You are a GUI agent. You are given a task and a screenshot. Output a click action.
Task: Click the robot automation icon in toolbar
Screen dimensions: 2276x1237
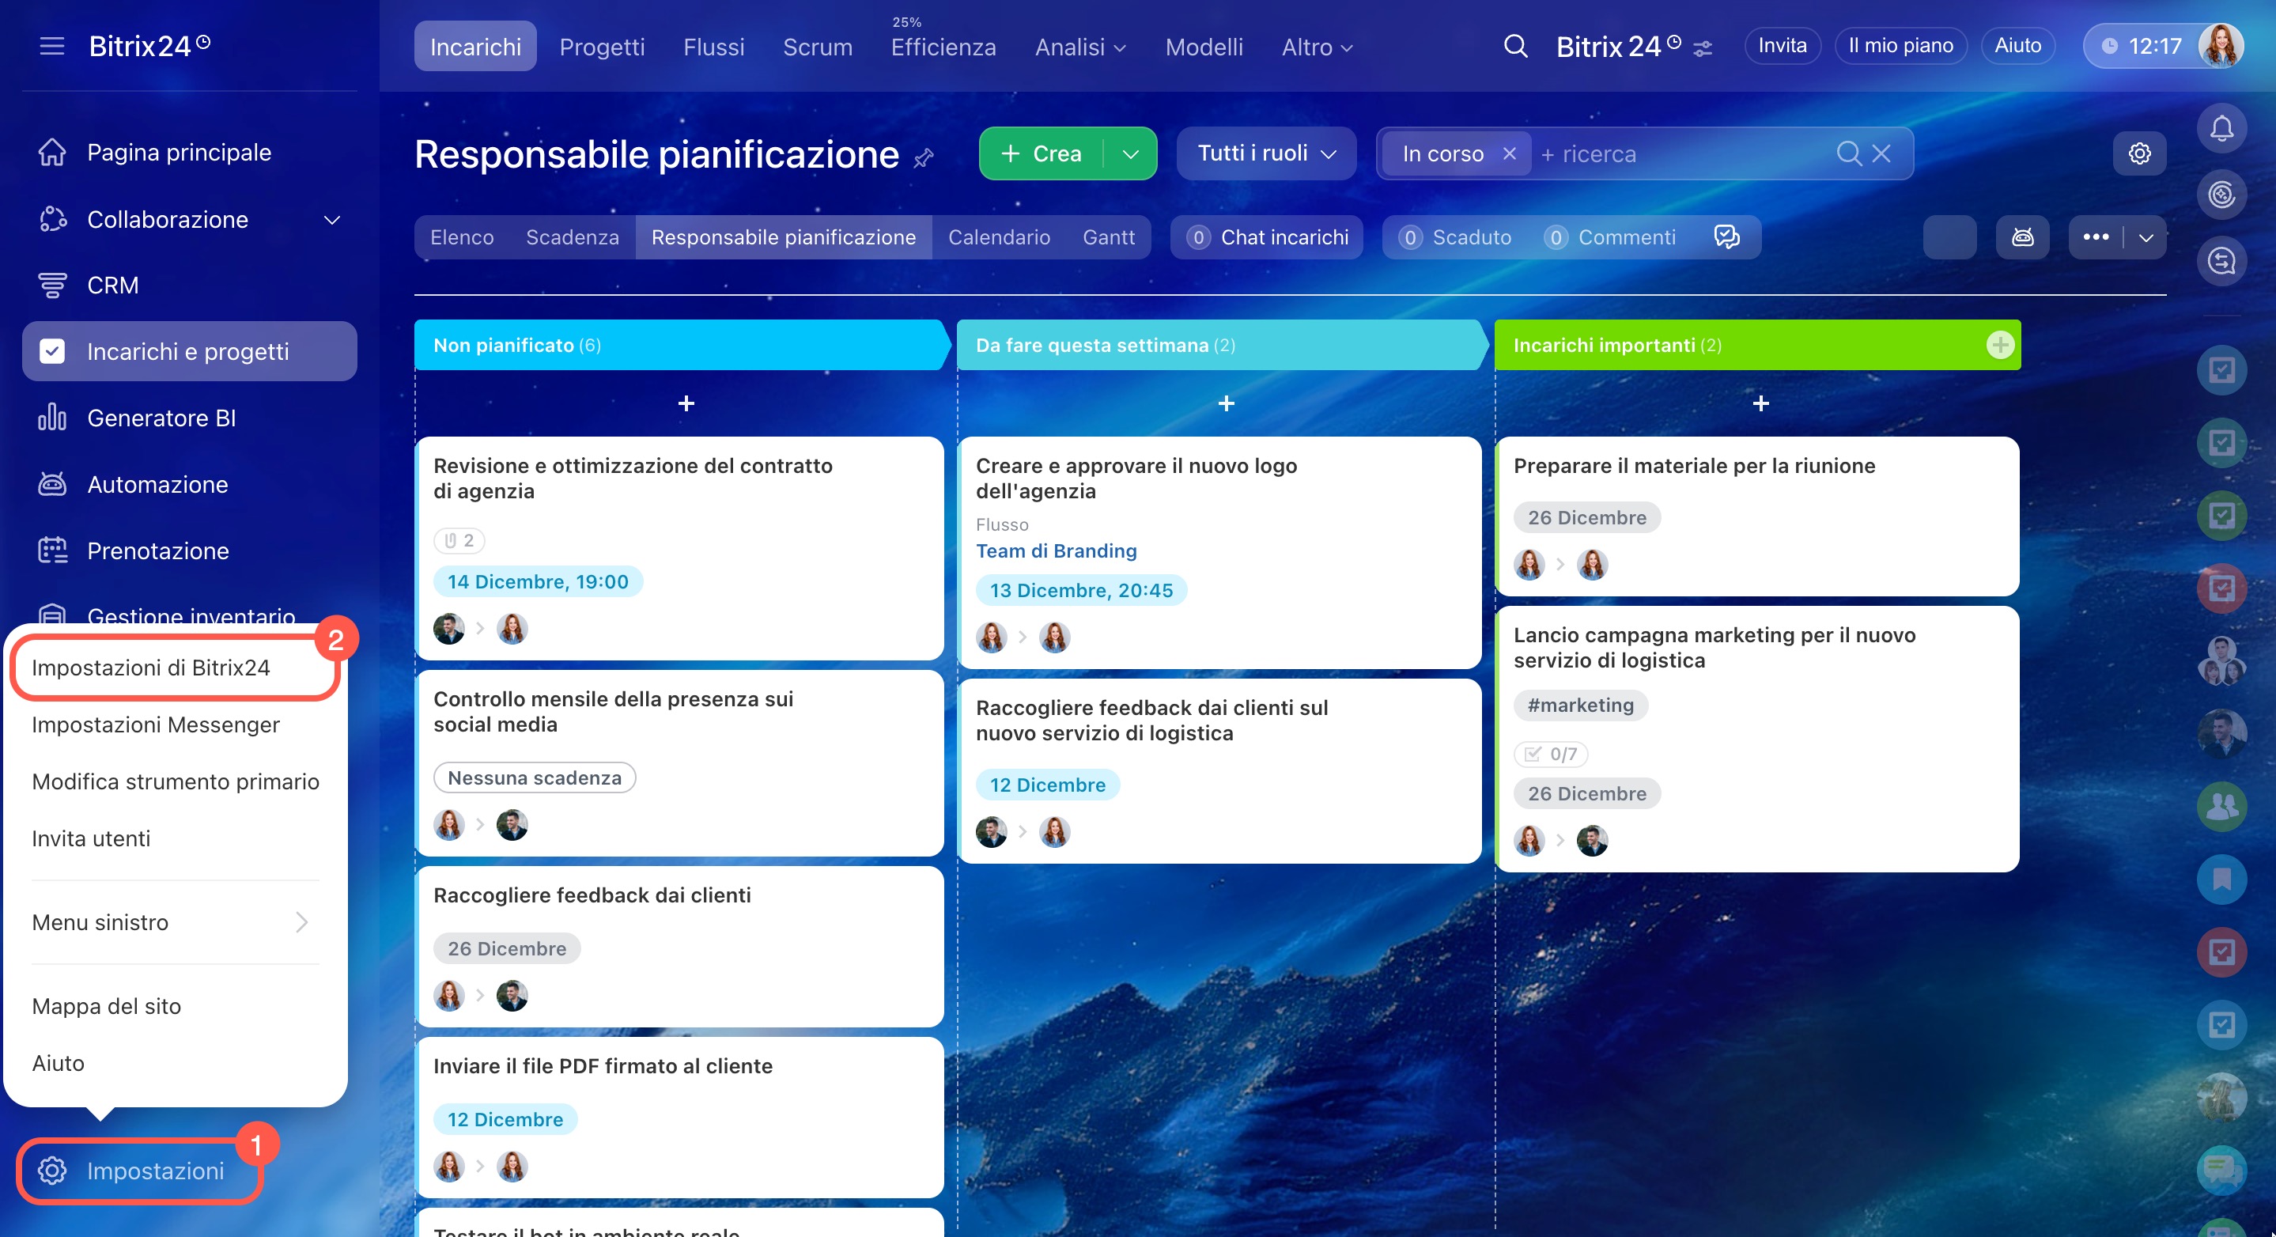click(x=2022, y=236)
